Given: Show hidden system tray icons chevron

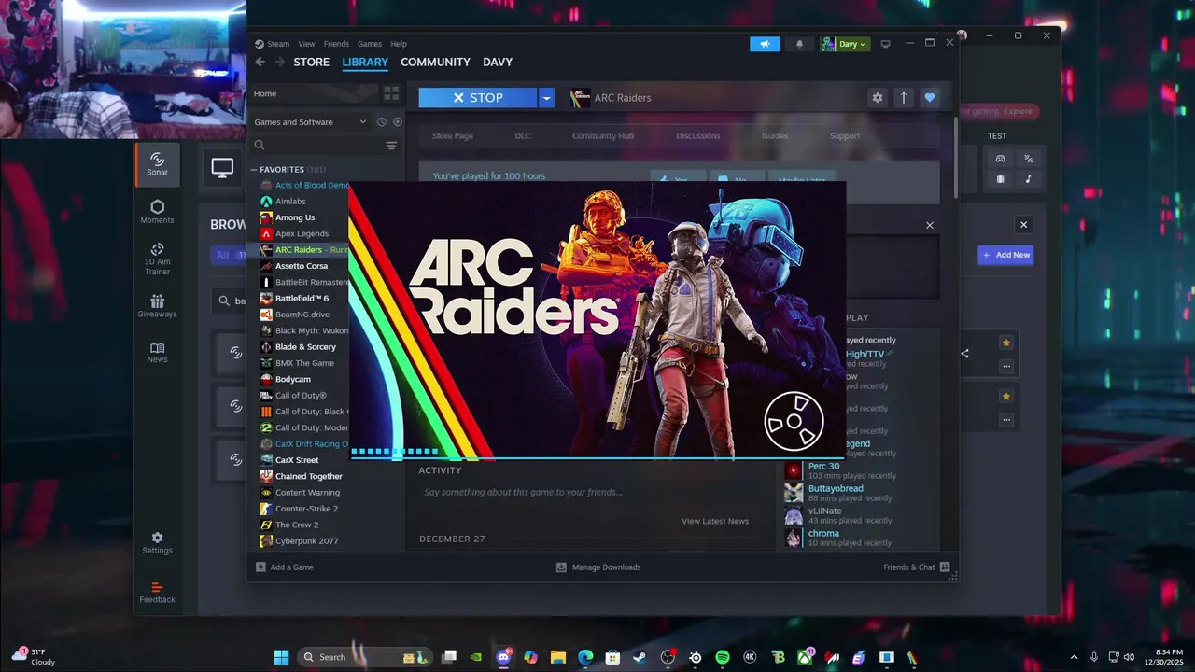Looking at the screenshot, I should point(1074,657).
